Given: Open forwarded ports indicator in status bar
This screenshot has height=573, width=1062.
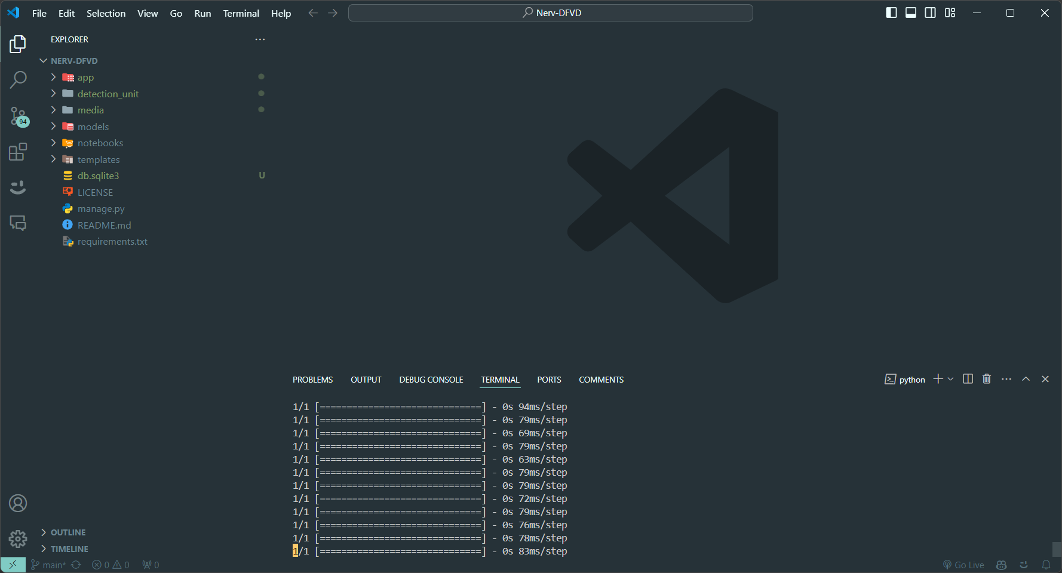Looking at the screenshot, I should click(151, 565).
